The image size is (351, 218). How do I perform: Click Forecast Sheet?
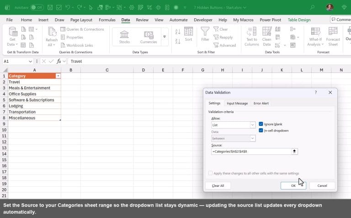(x=333, y=37)
